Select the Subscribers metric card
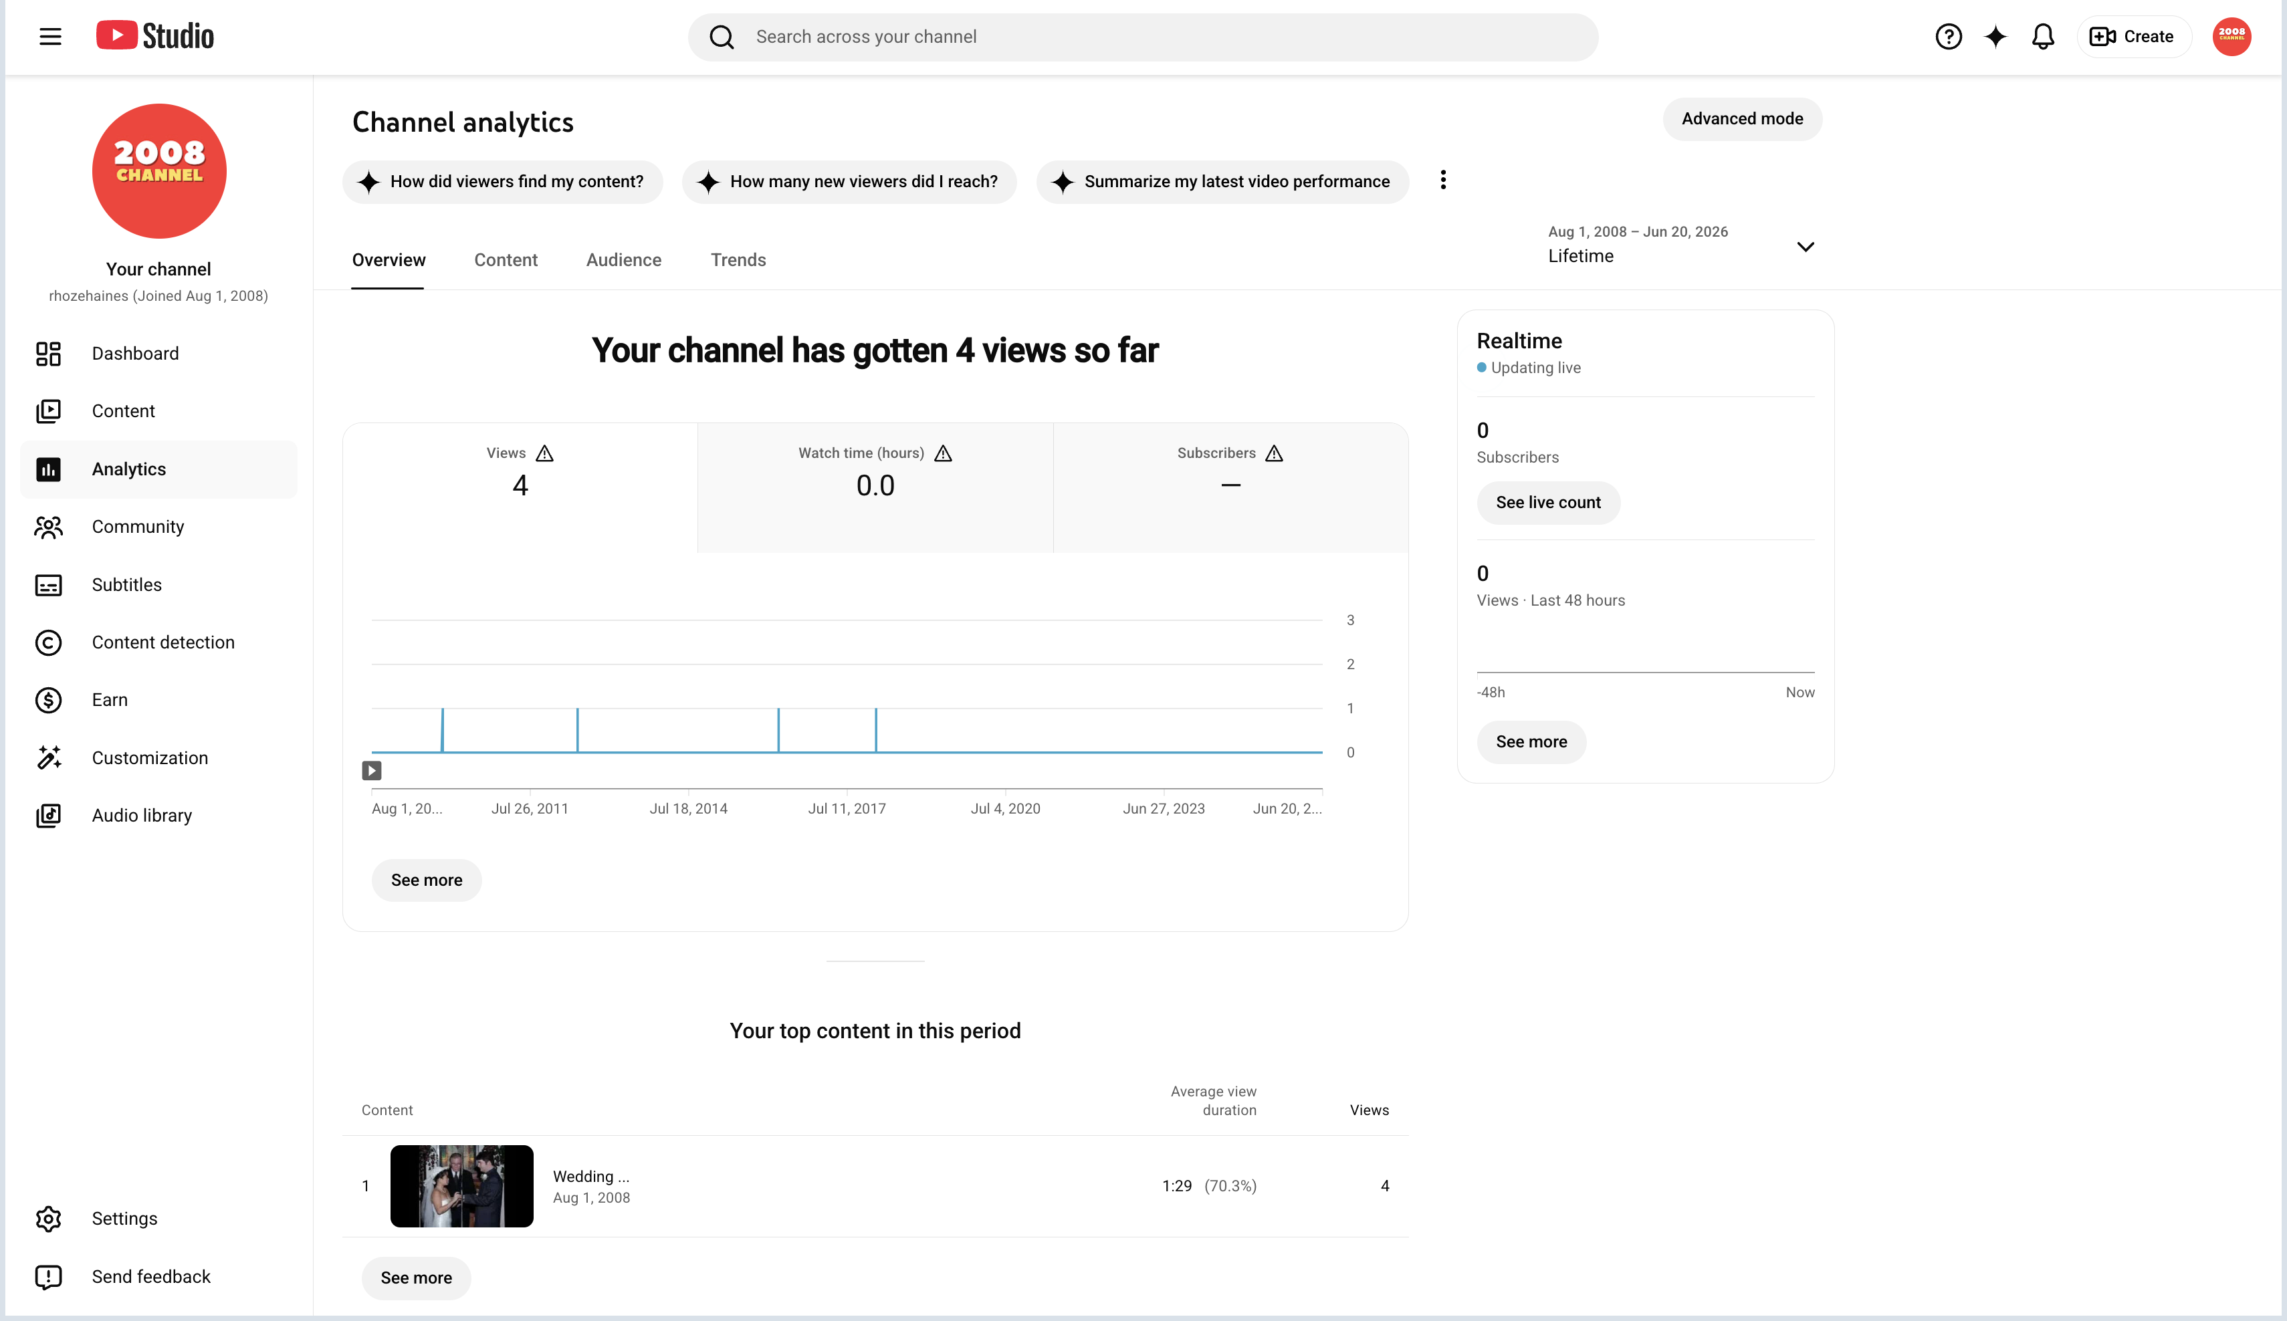The height and width of the screenshot is (1321, 2287). tap(1230, 487)
